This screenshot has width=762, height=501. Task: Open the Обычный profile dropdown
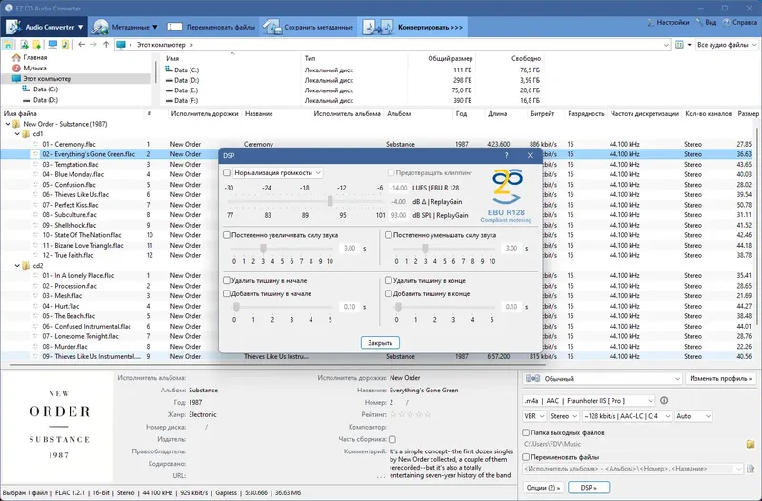point(603,378)
